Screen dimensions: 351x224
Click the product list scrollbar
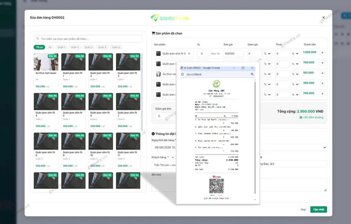tap(142, 92)
